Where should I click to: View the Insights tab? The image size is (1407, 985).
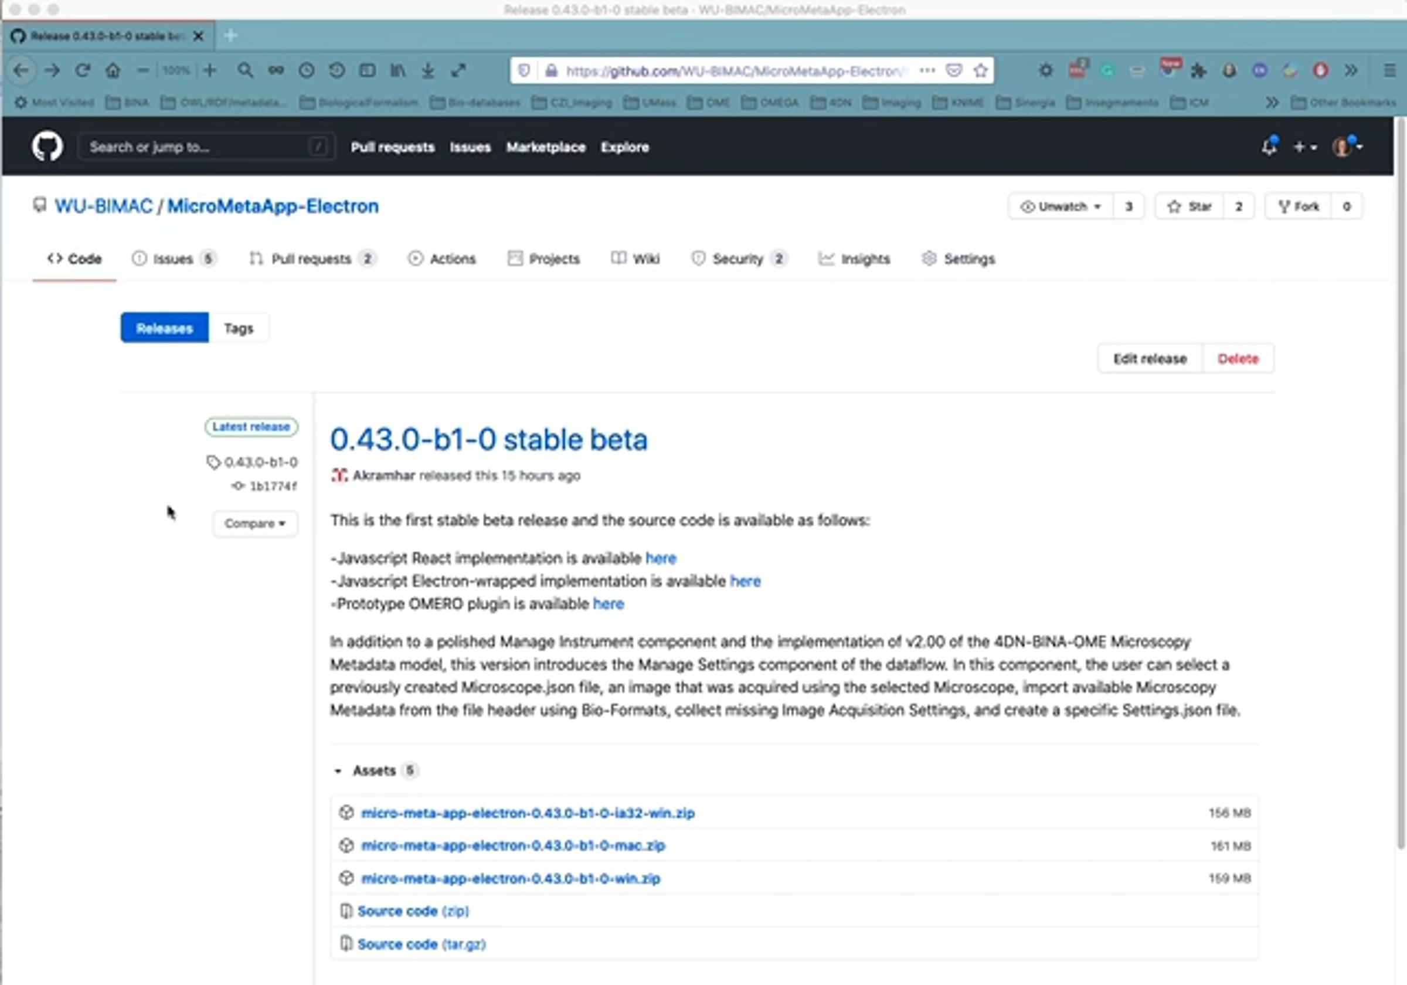(x=854, y=259)
